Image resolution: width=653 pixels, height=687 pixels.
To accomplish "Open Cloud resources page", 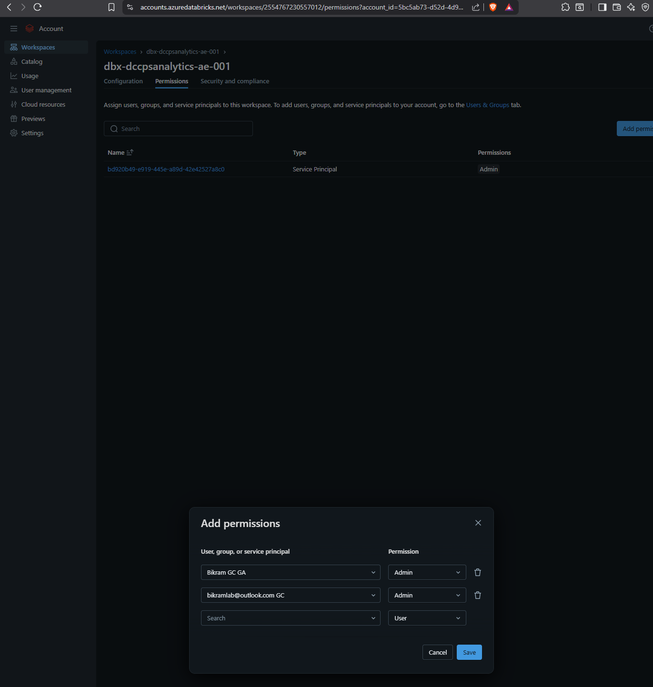I will click(43, 104).
